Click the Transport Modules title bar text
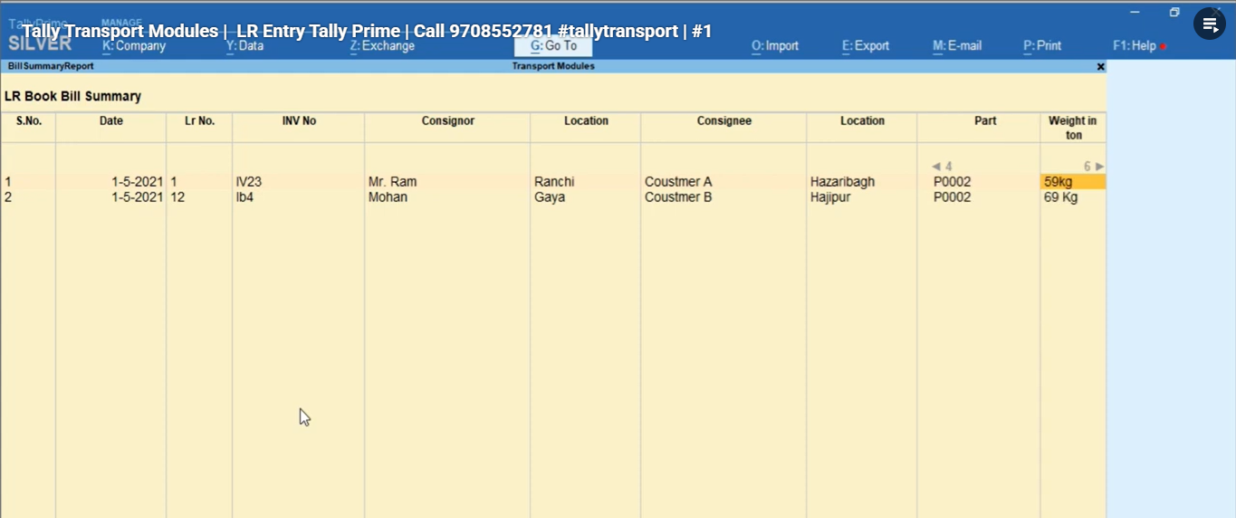 point(553,66)
